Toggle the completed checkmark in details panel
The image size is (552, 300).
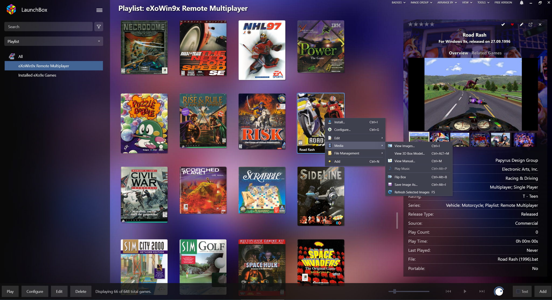pos(503,24)
